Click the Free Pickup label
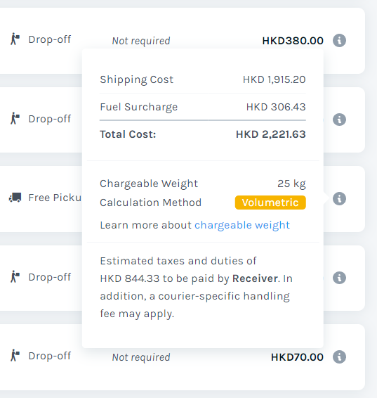Screen dimensions: 377x398 [x=55, y=198]
